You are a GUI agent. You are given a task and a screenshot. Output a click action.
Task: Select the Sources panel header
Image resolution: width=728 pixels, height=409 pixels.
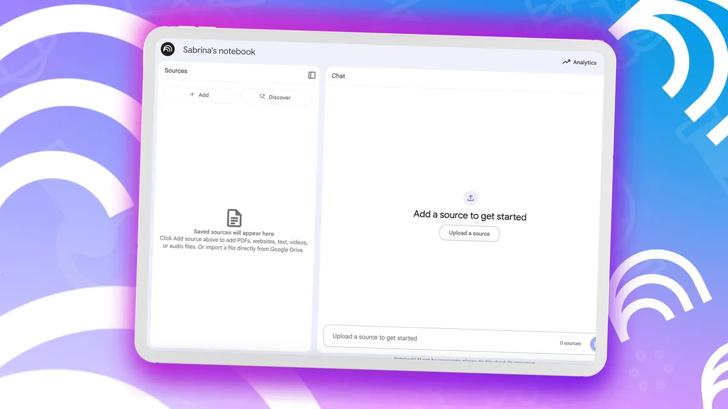pos(176,71)
